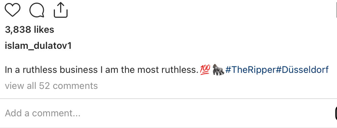The height and width of the screenshot is (128, 337).
Task: Save the post with the partially visible bookmark icon
Action: tap(336, 10)
